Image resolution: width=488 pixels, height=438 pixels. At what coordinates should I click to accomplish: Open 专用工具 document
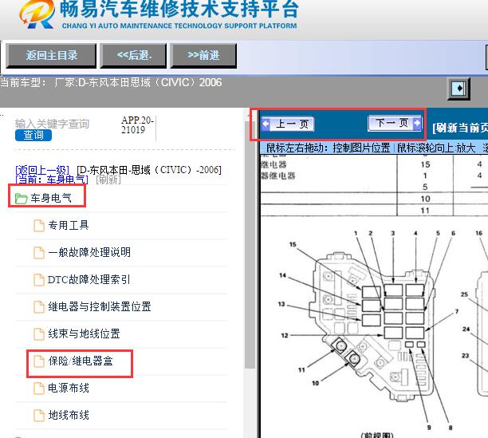pos(69,225)
